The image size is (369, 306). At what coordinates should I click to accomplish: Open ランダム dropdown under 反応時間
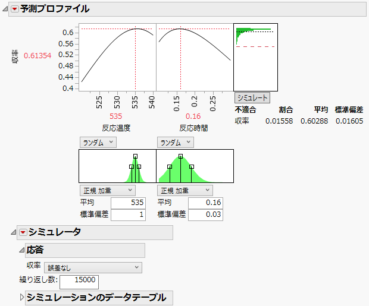coord(176,143)
